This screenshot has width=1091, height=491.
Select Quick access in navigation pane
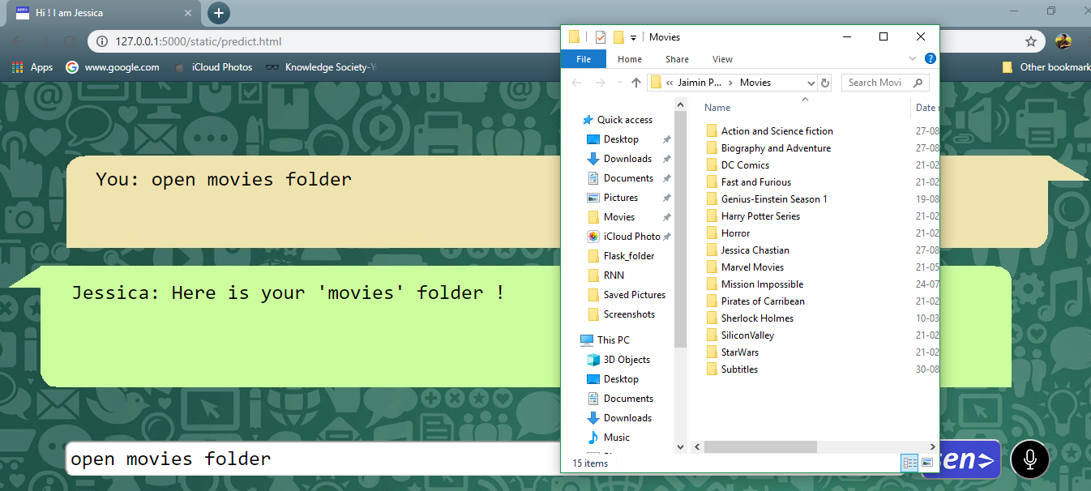pyautogui.click(x=617, y=120)
